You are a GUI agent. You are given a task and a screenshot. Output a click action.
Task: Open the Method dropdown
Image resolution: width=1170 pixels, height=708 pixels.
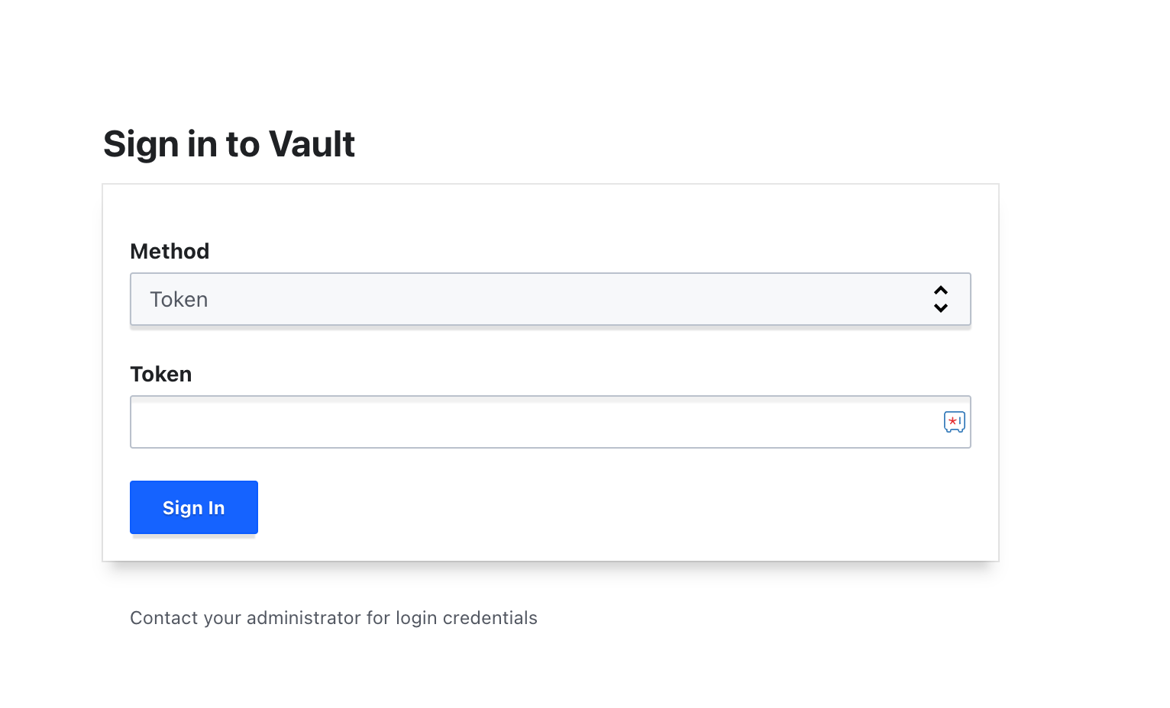pos(550,299)
